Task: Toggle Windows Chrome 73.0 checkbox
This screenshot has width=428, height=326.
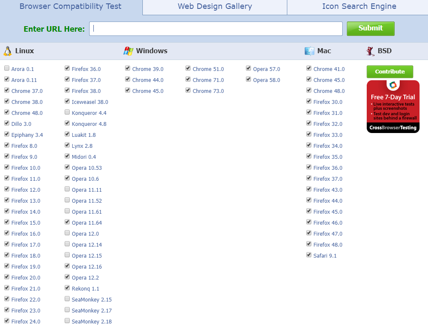Action: coord(188,90)
